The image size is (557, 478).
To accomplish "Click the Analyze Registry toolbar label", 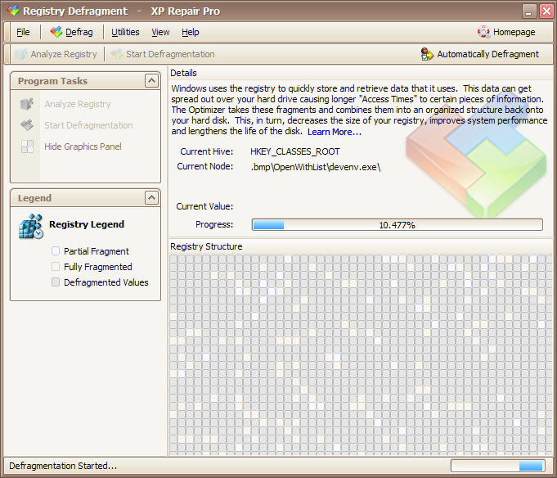I will pyautogui.click(x=64, y=54).
